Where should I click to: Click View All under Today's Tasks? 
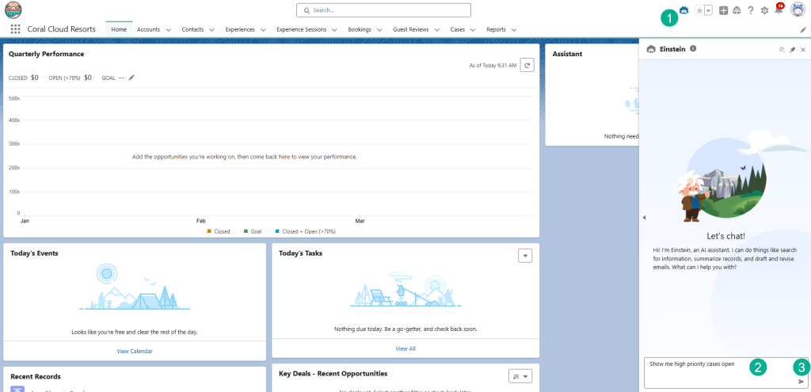[x=405, y=348]
